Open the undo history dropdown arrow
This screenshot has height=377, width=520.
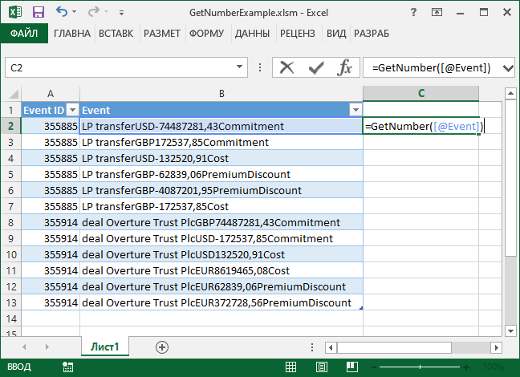pos(75,12)
